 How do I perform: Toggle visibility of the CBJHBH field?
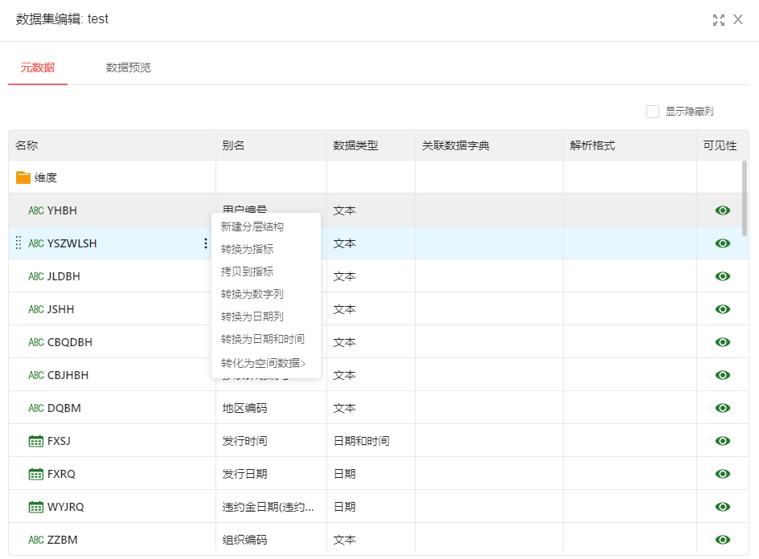(x=722, y=375)
